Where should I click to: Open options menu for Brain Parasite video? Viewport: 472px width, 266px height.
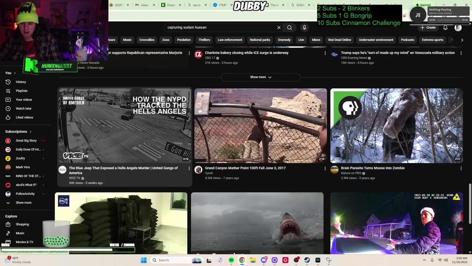coord(461,168)
